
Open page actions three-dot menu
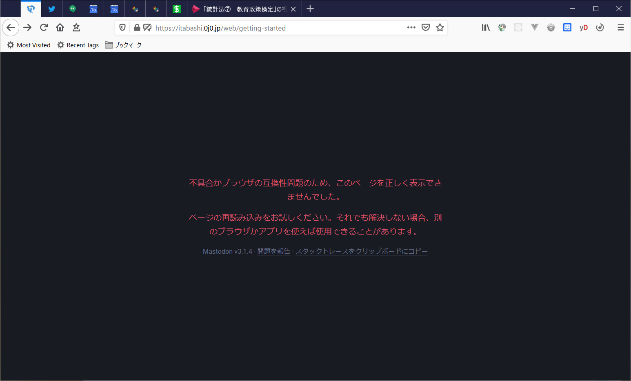(411, 27)
